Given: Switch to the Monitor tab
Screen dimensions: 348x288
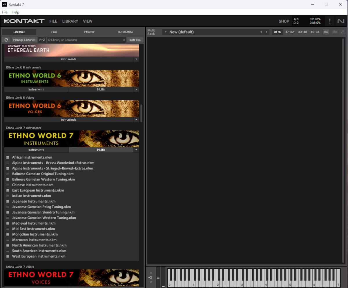Looking at the screenshot, I should click(x=89, y=32).
